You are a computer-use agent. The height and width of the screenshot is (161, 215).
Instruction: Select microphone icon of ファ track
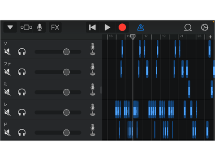93,69
